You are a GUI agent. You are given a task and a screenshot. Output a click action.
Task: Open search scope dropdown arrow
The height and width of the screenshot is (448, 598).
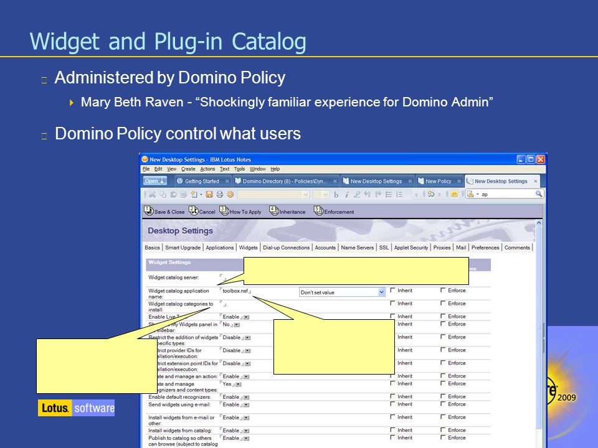pyautogui.click(x=478, y=194)
